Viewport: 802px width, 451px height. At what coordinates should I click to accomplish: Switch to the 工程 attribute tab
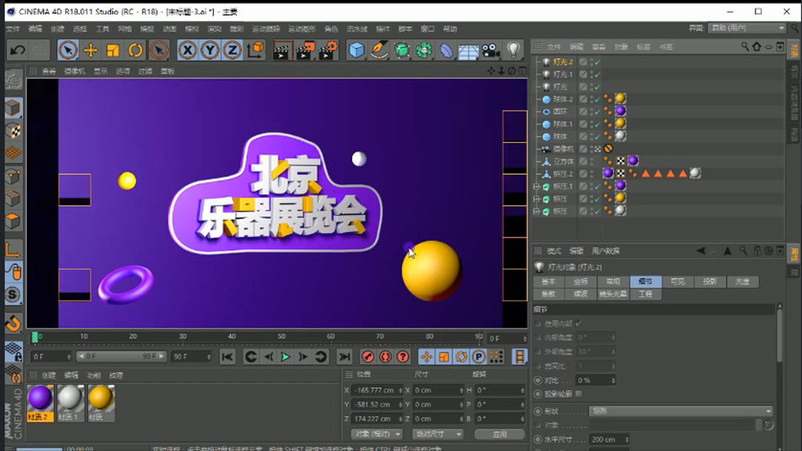(x=645, y=294)
